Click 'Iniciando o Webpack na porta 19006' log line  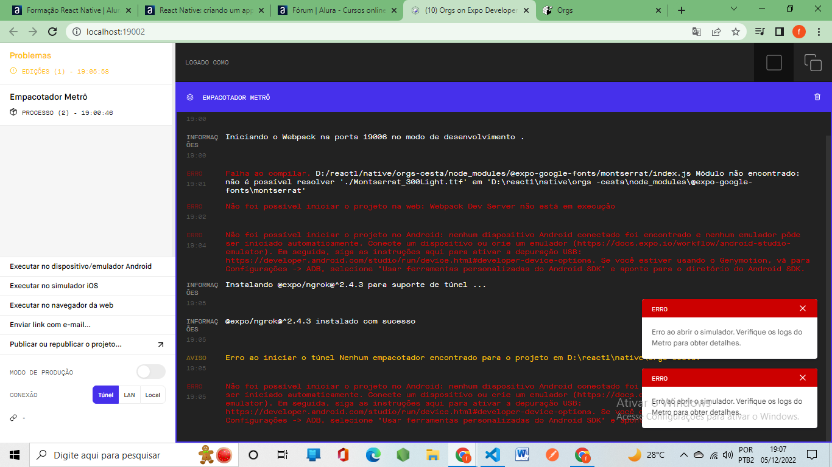tap(375, 137)
